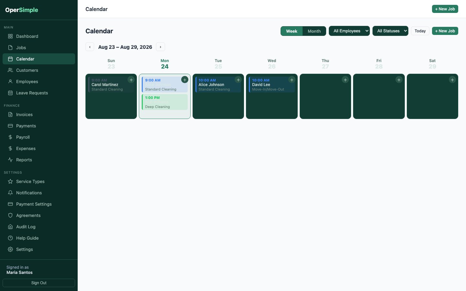This screenshot has width=466, height=291.
Task: Go to the previous week
Action: tap(90, 47)
